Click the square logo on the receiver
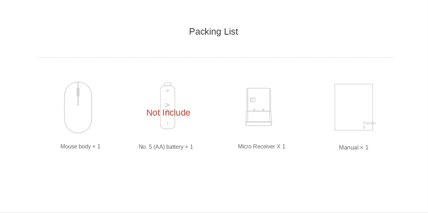 tap(253, 100)
